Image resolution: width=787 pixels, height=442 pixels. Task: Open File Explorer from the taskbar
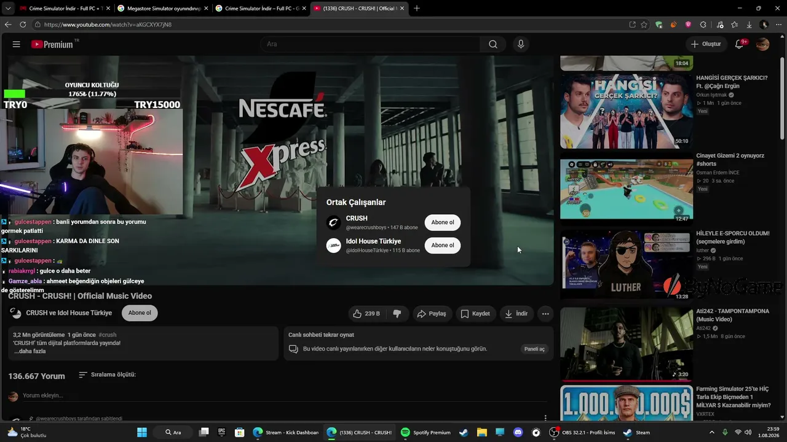pyautogui.click(x=481, y=432)
